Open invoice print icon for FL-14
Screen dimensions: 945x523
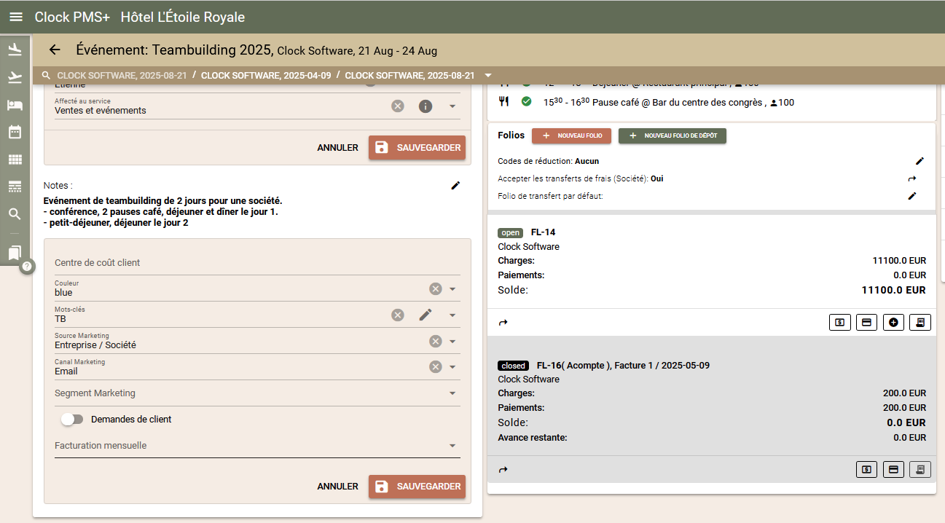tap(920, 323)
